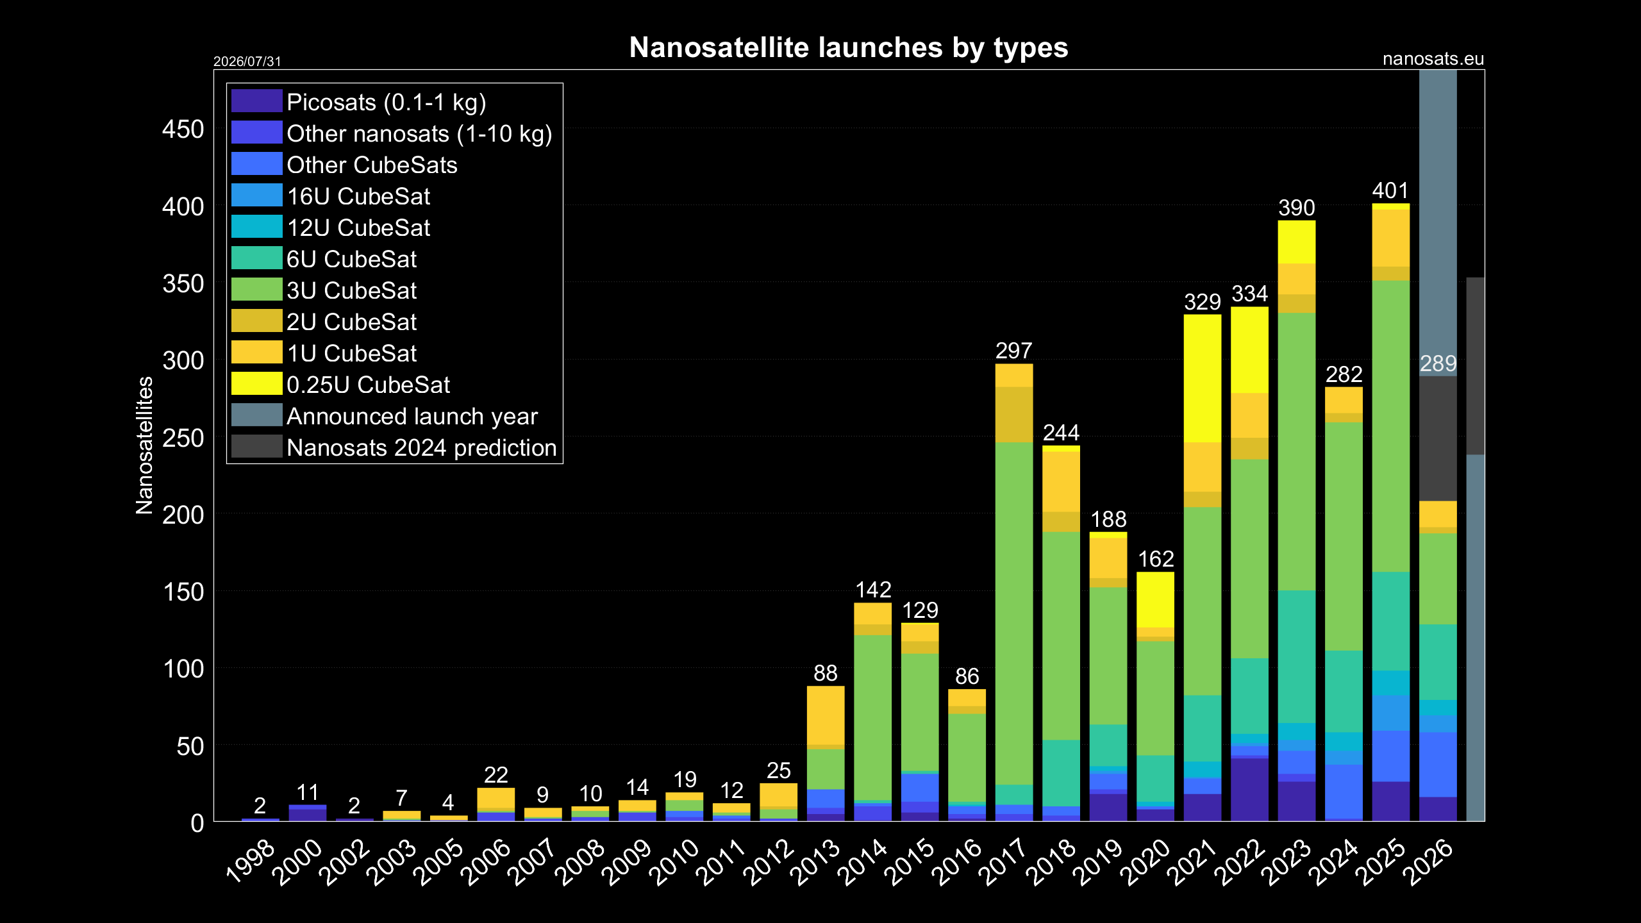This screenshot has height=923, width=1641.
Task: Click the '282' total above the 2024 bar
Action: click(x=1344, y=374)
